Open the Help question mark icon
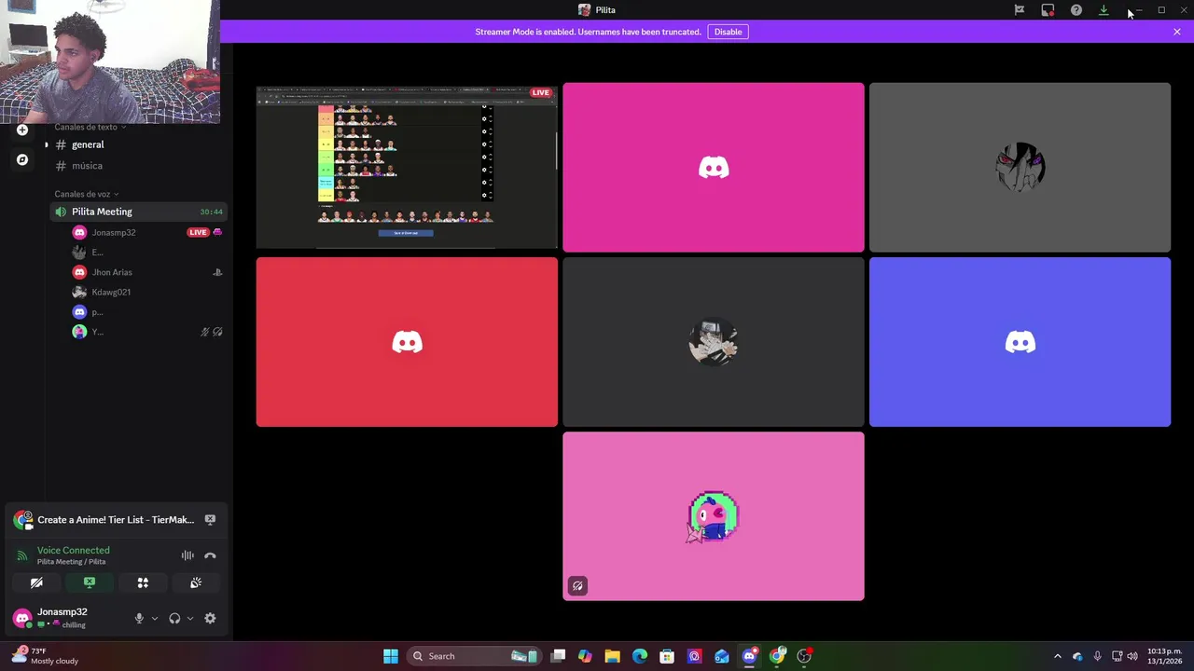 [1076, 10]
